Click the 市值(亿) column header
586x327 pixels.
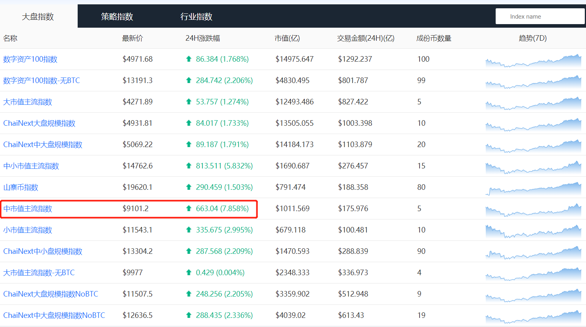[287, 38]
